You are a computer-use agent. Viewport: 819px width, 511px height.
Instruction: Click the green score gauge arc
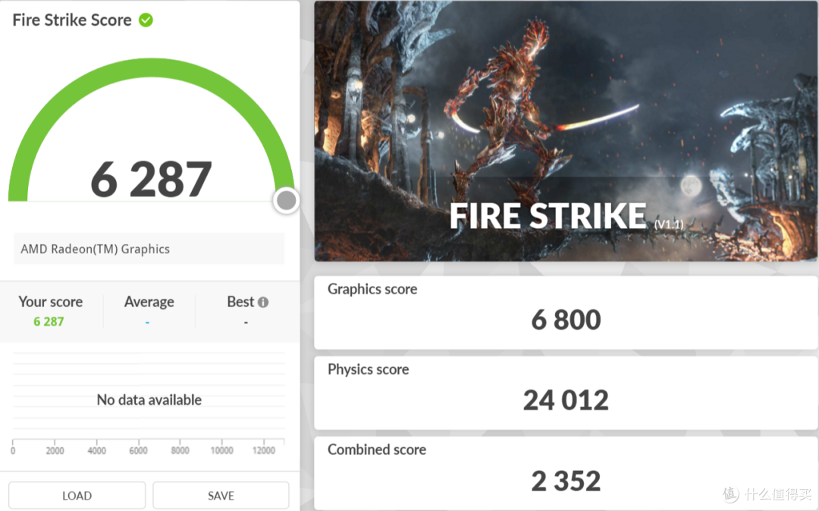point(151,67)
